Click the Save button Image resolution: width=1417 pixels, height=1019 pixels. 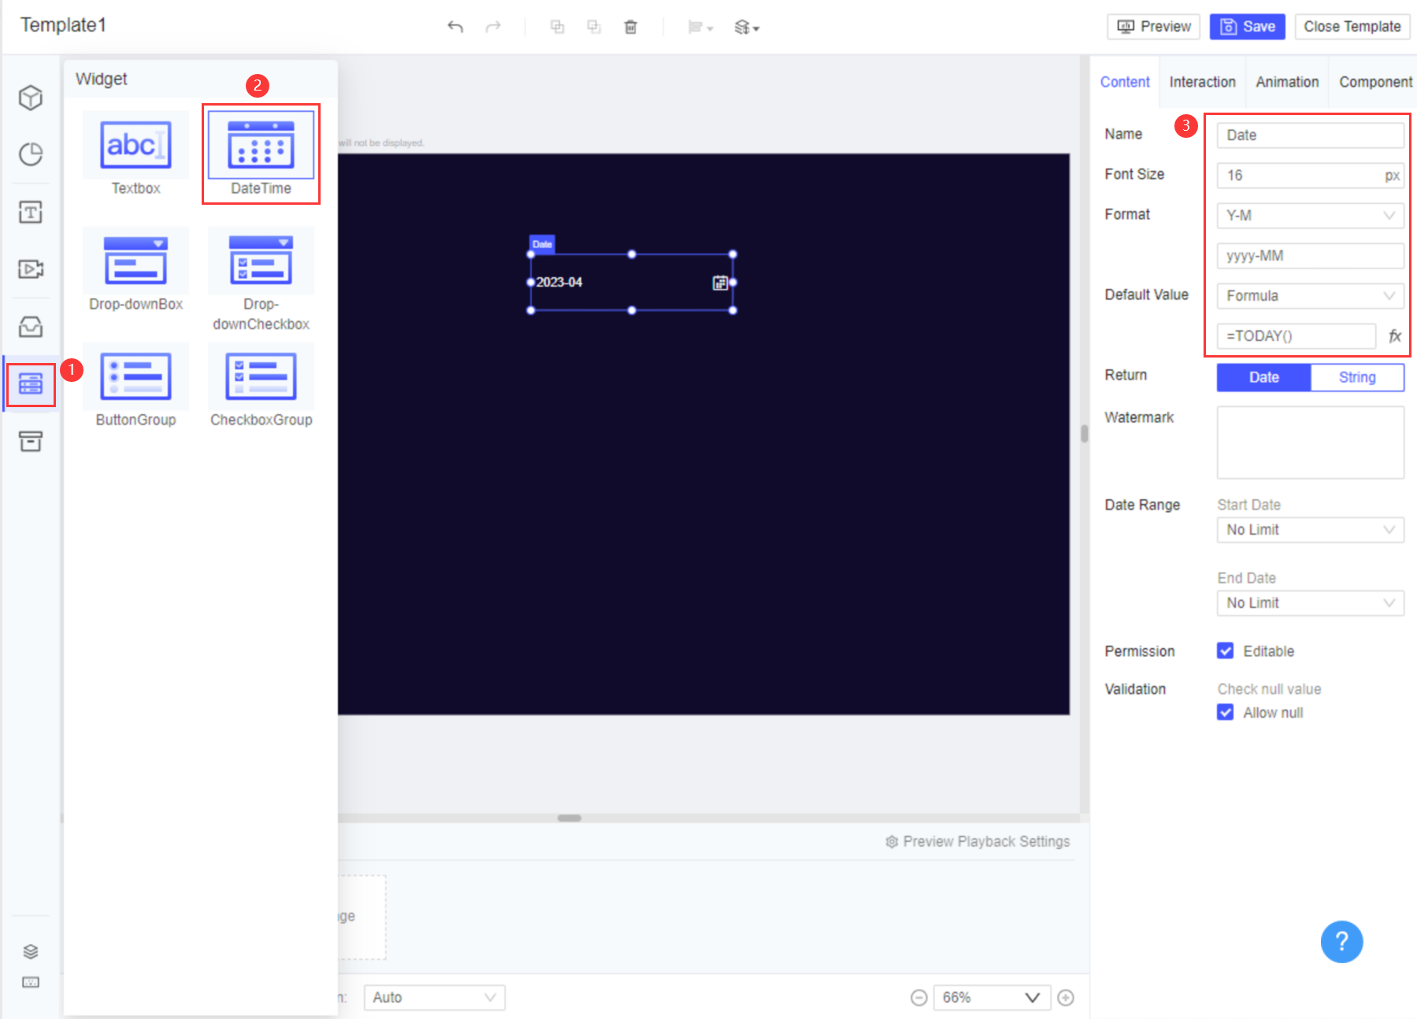point(1247,26)
